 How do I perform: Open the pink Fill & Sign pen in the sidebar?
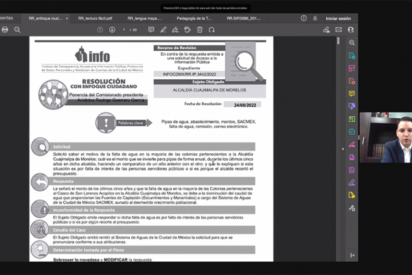pos(352,144)
